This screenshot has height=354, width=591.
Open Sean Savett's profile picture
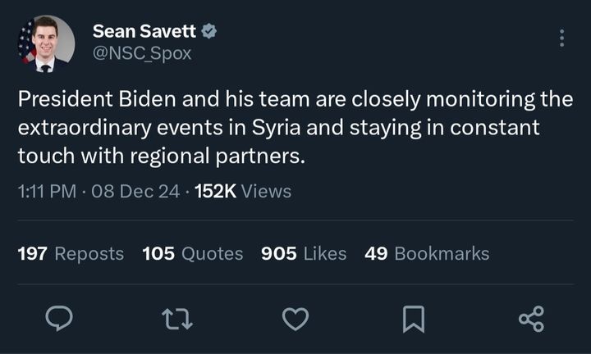click(x=46, y=43)
